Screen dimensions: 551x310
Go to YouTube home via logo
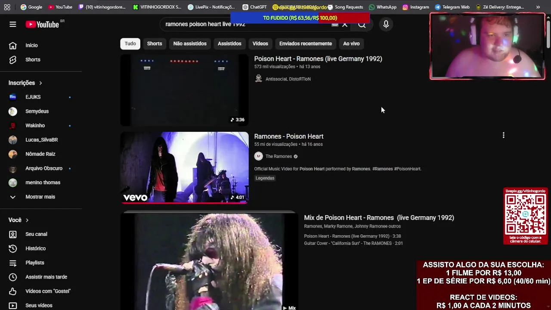(42, 25)
